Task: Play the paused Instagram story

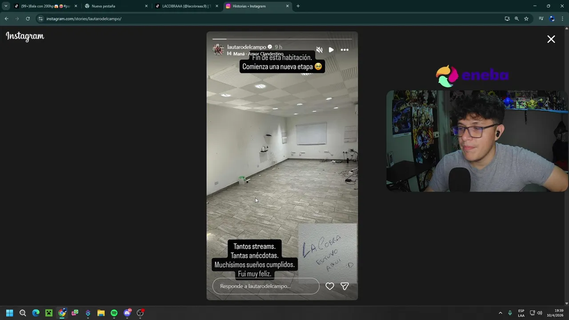Action: coord(331,50)
